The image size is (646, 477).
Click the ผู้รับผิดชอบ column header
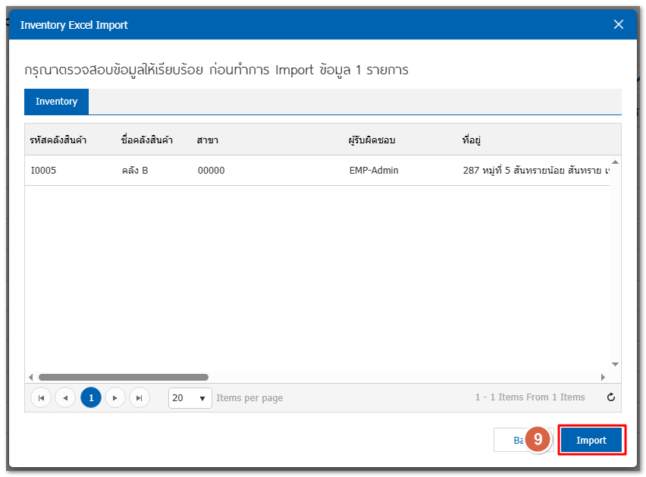372,140
